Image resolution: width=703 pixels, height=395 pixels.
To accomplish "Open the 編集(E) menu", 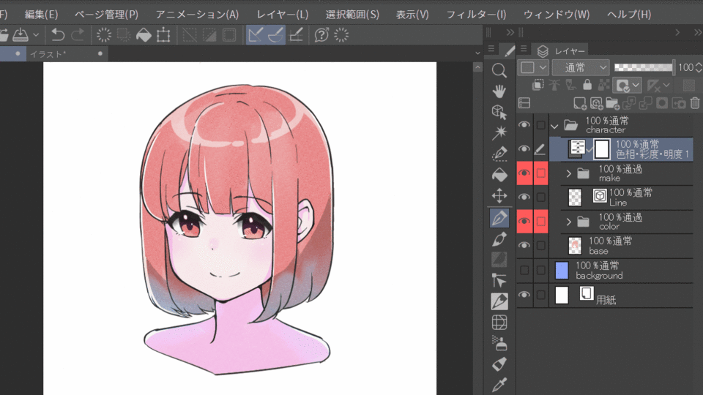I will pyautogui.click(x=41, y=15).
